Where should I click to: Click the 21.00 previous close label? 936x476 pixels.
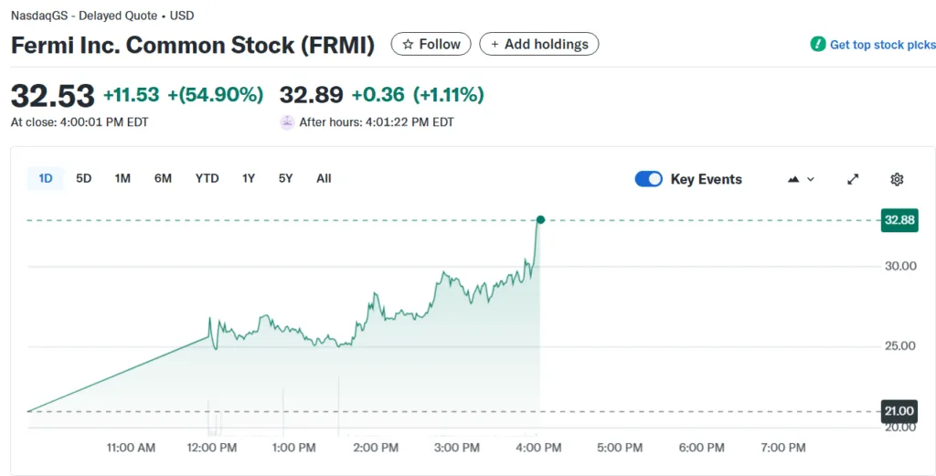[x=899, y=412]
